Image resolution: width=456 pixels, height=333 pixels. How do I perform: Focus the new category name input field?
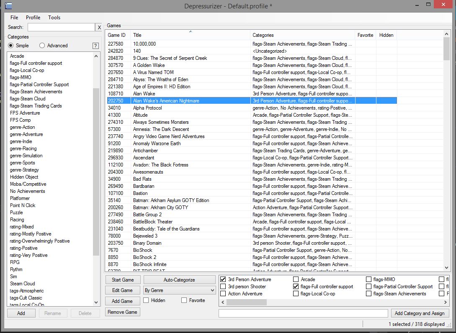tap(304, 313)
